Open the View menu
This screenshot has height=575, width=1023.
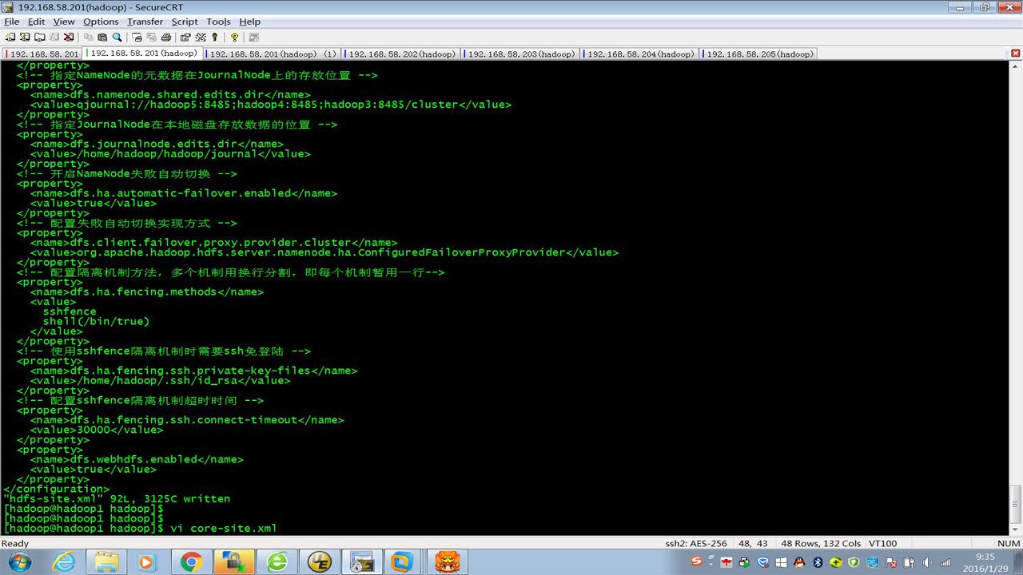[x=64, y=22]
